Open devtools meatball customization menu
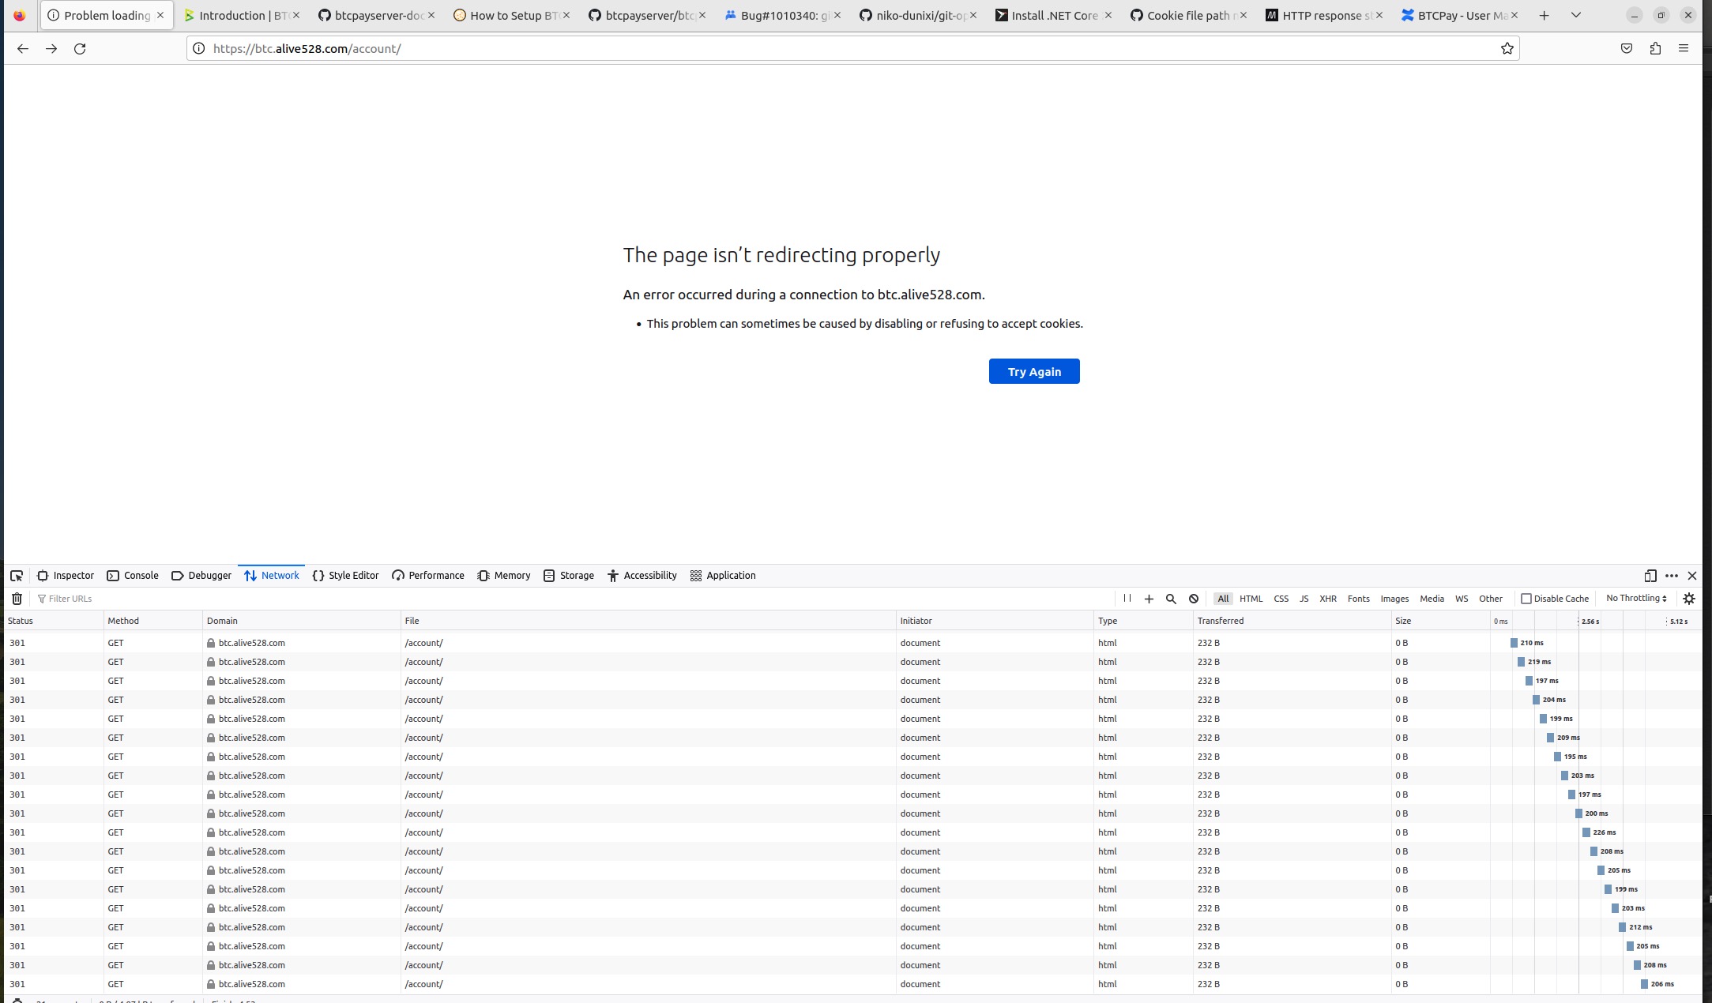The height and width of the screenshot is (1003, 1712). click(x=1672, y=575)
